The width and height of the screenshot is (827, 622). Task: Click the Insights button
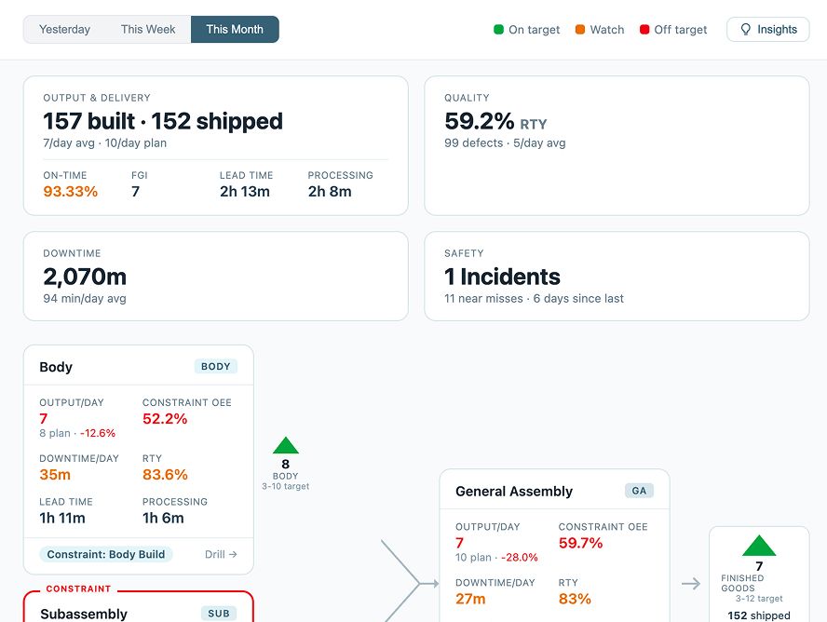(767, 29)
